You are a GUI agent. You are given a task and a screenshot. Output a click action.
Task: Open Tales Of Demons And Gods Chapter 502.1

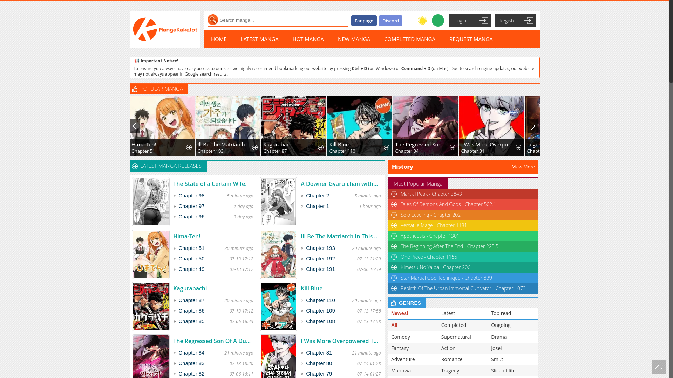448,204
